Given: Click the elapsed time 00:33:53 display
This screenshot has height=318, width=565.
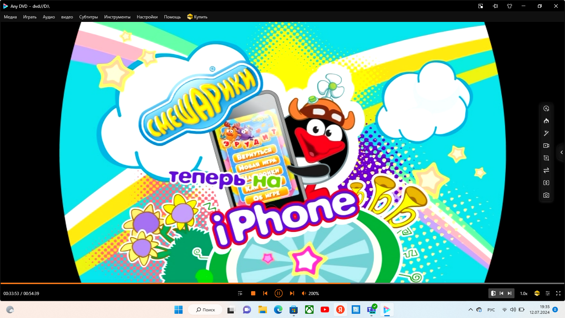Looking at the screenshot, I should [x=11, y=294].
